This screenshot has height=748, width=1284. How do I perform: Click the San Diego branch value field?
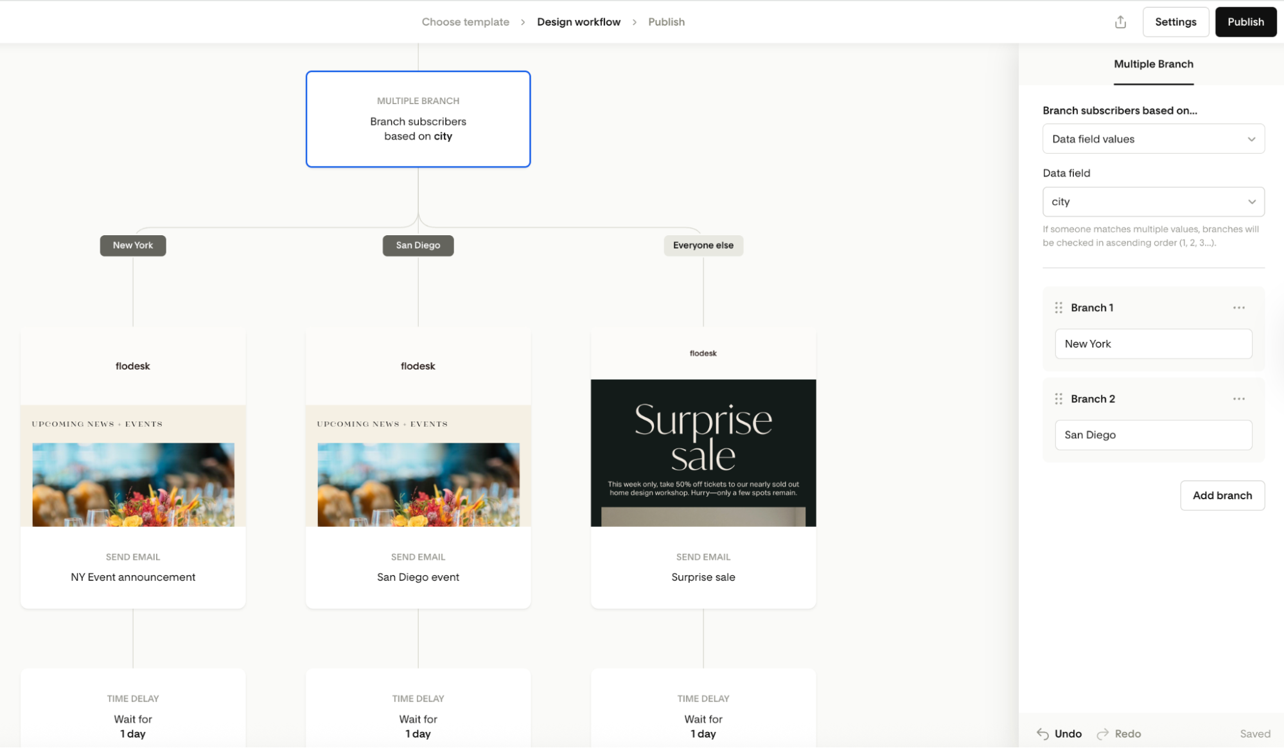click(1153, 435)
